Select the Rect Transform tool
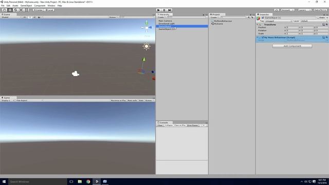Viewport: 329px width, 185px height. pos(26,10)
